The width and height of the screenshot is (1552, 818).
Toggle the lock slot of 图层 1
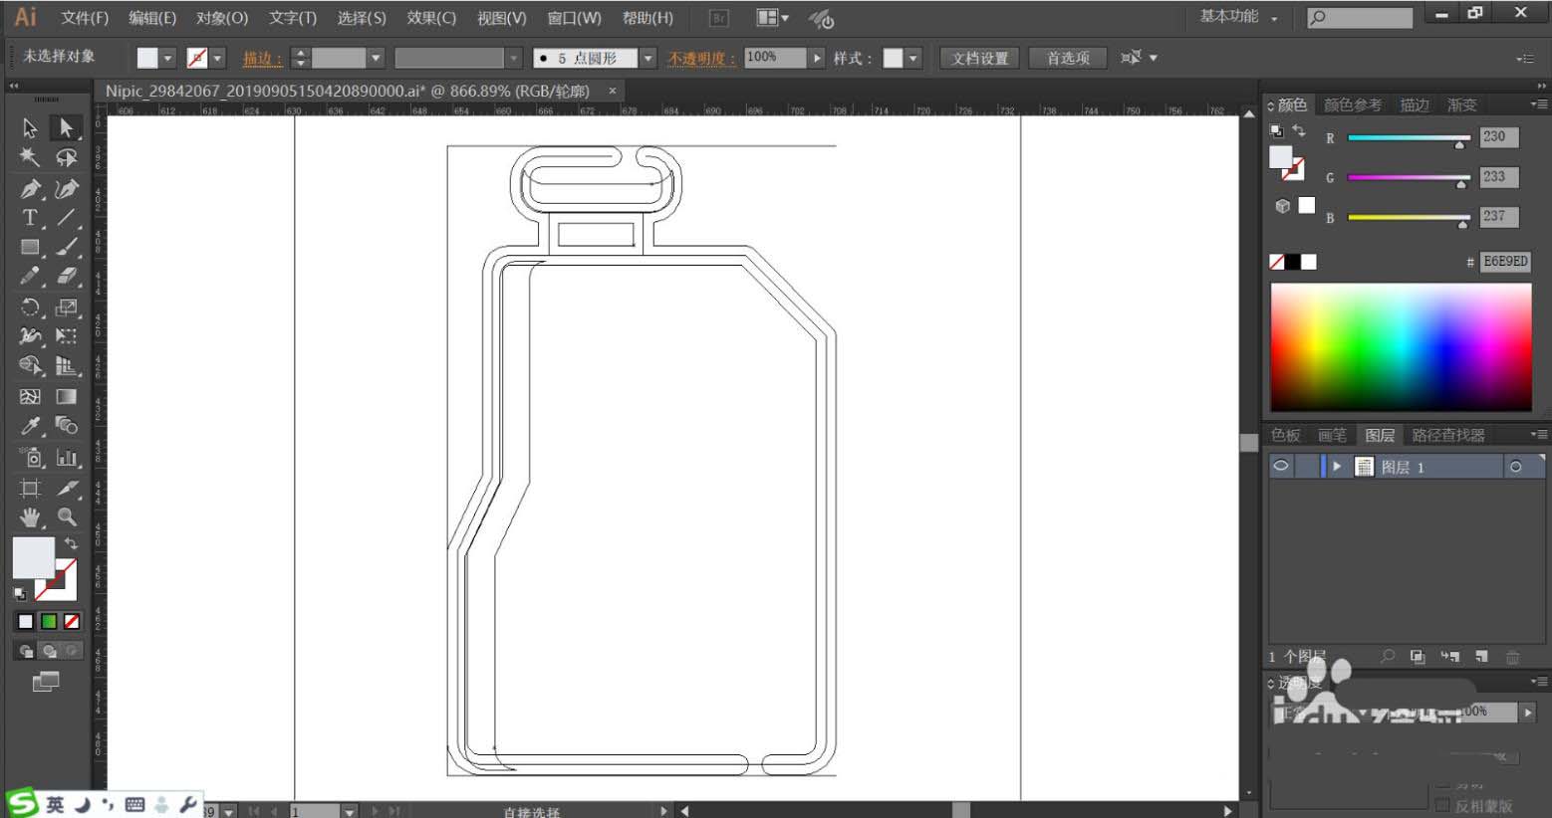pos(1306,466)
